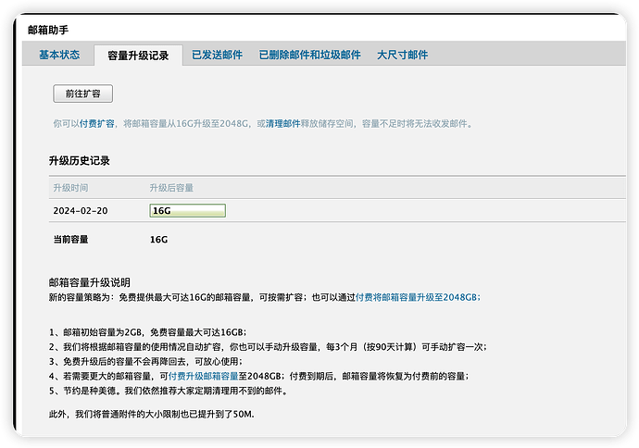Select the 容量升级记录 tab

click(138, 56)
